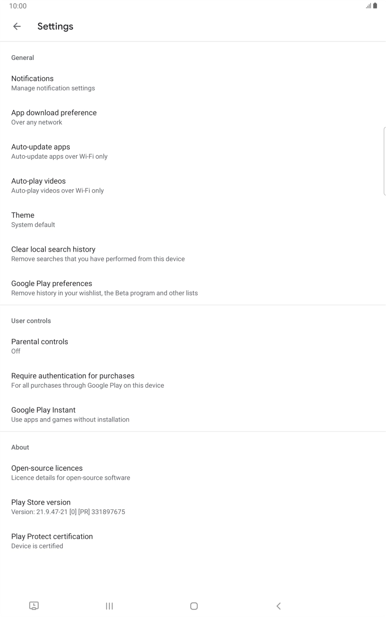Tap the battery indicator in status bar
Viewport: 386px width, 617px height.
(375, 6)
